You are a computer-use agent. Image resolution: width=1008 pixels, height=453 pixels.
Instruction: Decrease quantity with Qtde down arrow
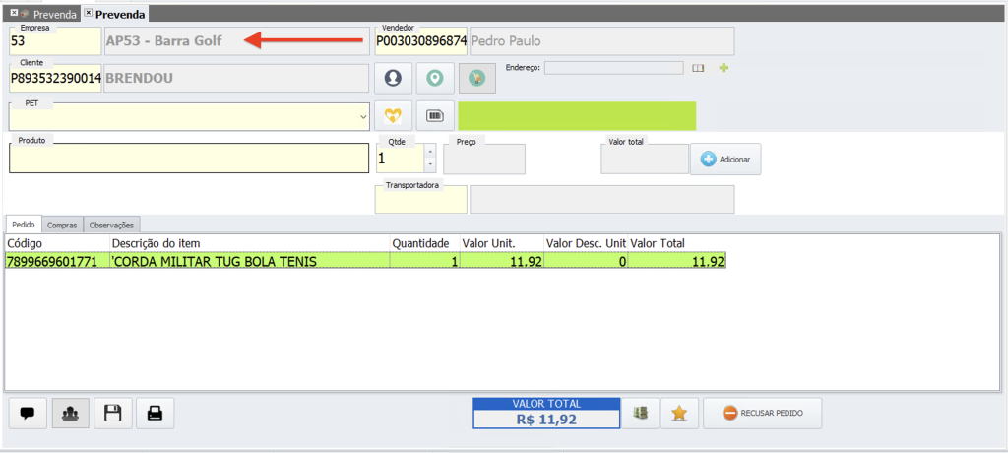coord(429,164)
